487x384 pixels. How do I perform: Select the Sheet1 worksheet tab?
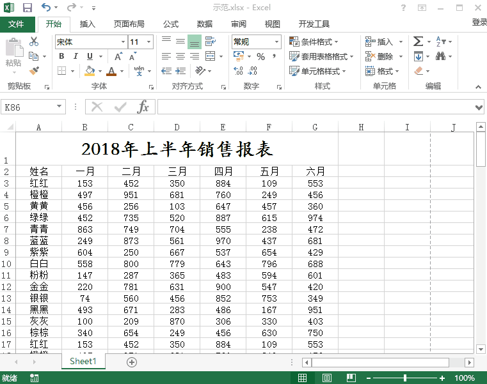pyautogui.click(x=83, y=362)
